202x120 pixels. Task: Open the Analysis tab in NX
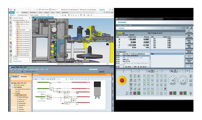pos(46,13)
